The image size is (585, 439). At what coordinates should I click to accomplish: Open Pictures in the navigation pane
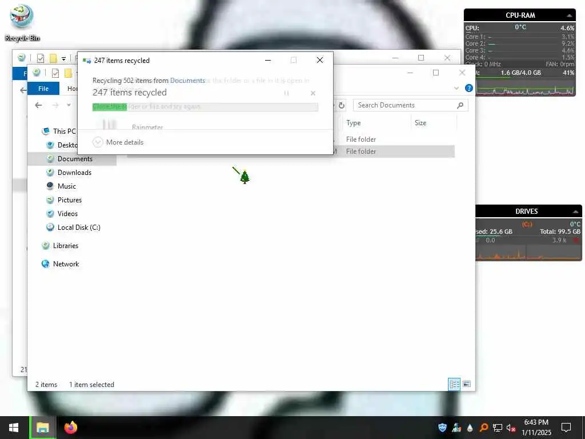[64, 200]
